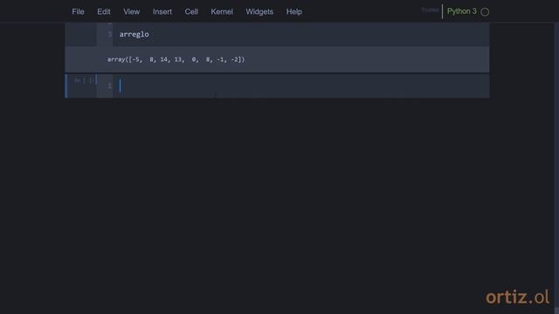Open the Cell menu
The height and width of the screenshot is (314, 559).
[191, 11]
